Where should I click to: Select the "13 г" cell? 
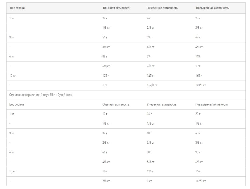tap(105, 114)
